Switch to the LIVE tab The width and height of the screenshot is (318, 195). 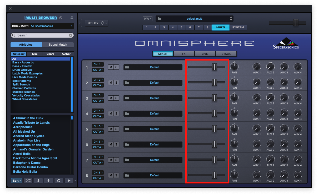click(x=205, y=54)
